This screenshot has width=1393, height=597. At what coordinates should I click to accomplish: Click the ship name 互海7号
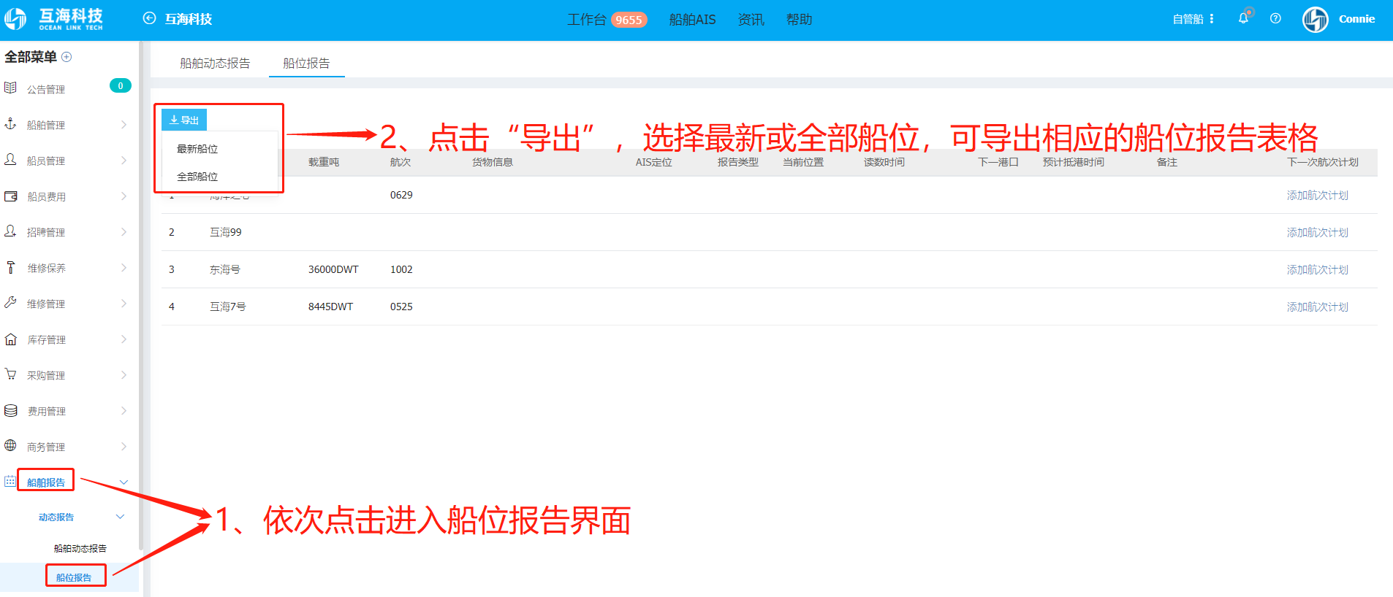coord(228,307)
